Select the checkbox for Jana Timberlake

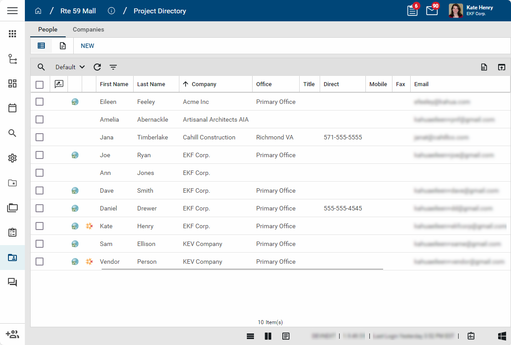[x=40, y=137]
